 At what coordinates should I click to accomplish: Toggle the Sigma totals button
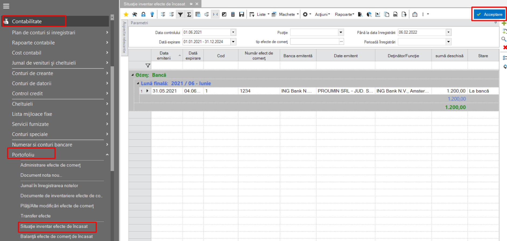pos(189,15)
